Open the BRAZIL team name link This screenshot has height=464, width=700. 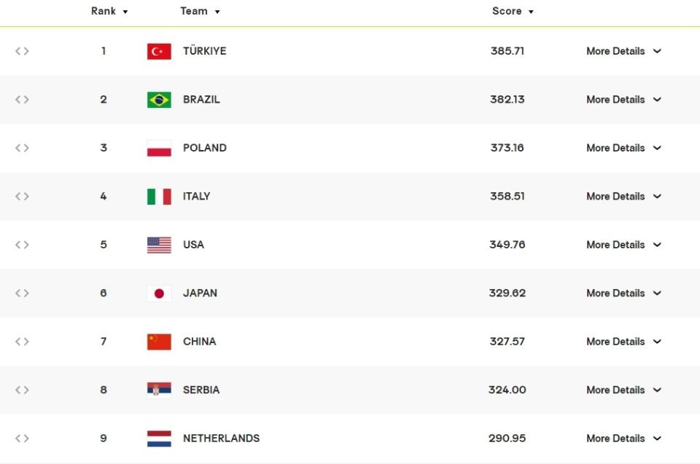tap(201, 100)
